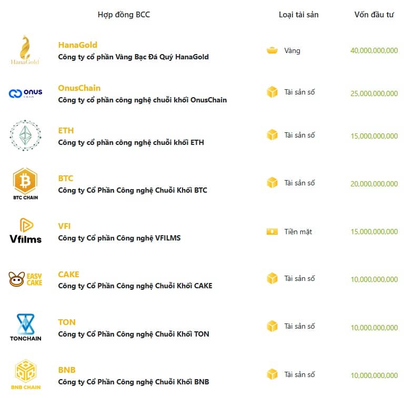
Task: Click the Easy Cake logo
Action: 25,279
